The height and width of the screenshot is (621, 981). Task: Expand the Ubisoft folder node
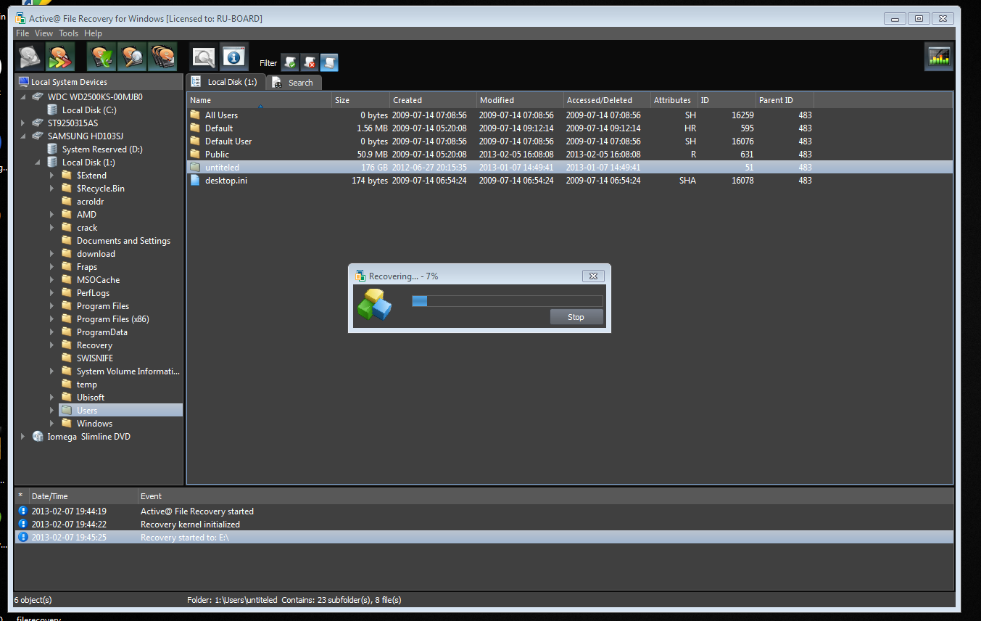(51, 397)
